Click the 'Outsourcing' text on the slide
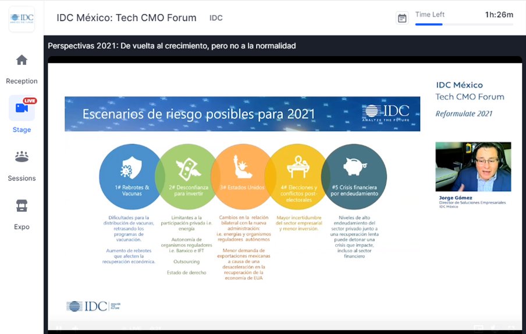526x334 pixels. (187, 261)
